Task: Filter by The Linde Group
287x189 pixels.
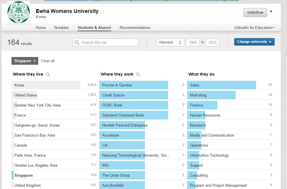Action: 142,175
